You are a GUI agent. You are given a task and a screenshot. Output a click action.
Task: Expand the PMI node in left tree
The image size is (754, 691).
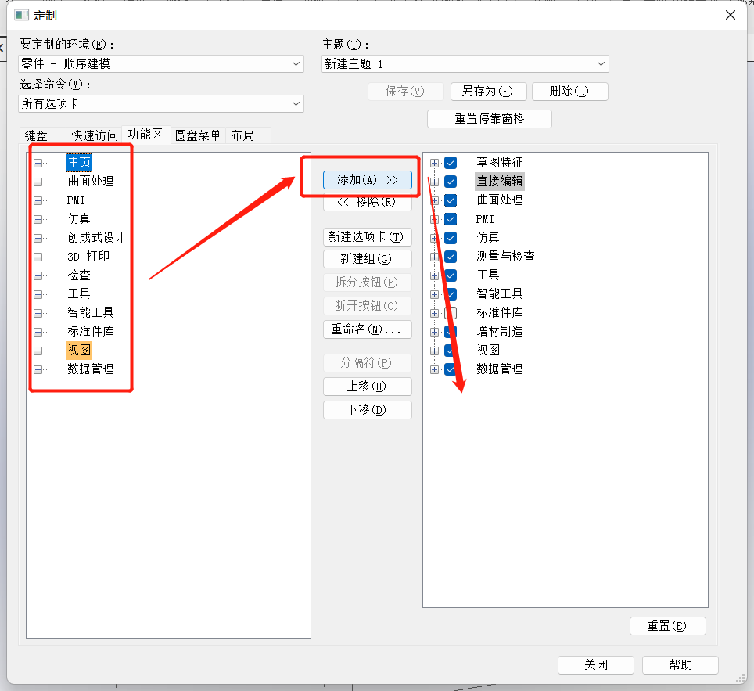click(38, 200)
